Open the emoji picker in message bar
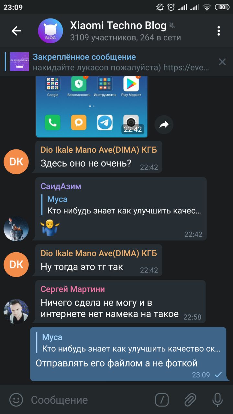The width and height of the screenshot is (233, 414). coord(16,400)
